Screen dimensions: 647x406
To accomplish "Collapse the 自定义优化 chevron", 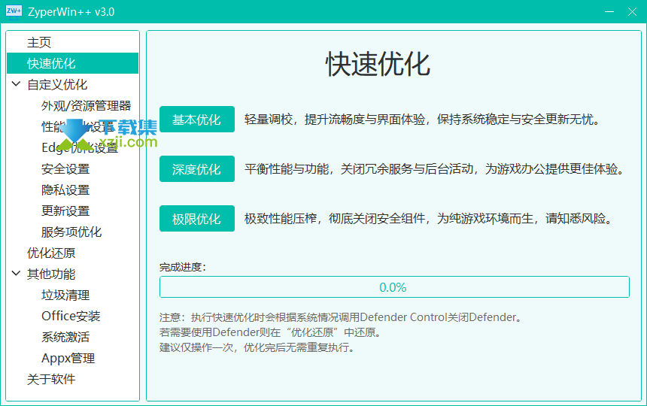I will (16, 84).
